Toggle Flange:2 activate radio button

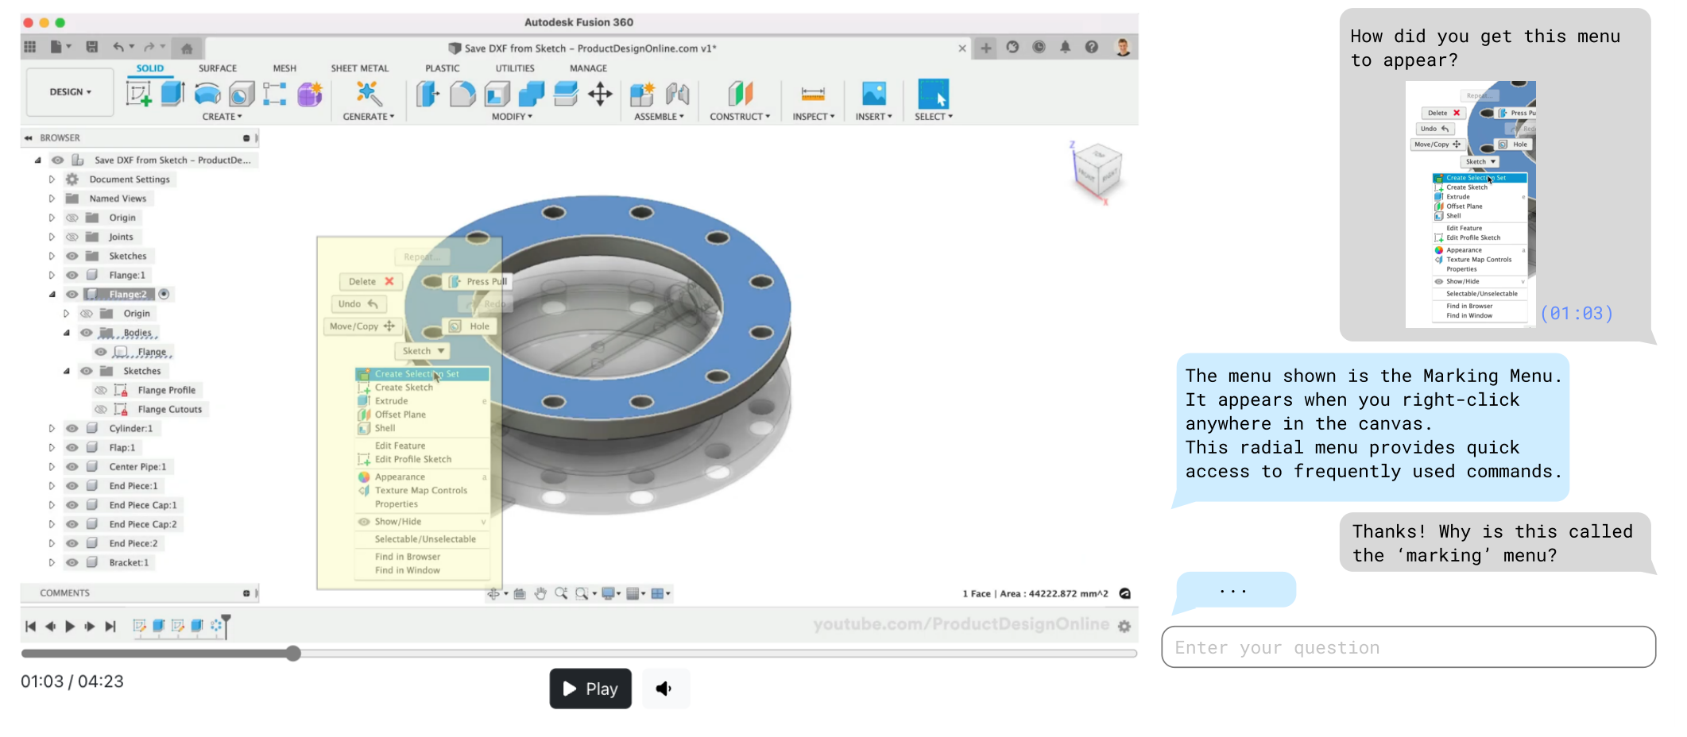click(164, 294)
